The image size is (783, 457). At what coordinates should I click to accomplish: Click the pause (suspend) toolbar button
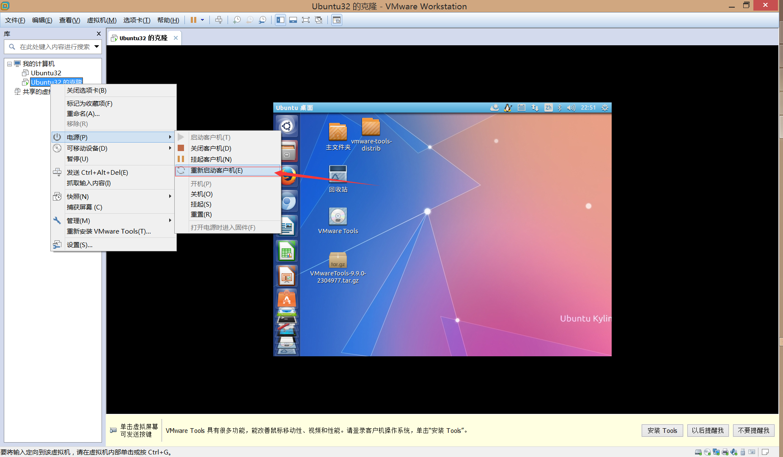(x=193, y=20)
